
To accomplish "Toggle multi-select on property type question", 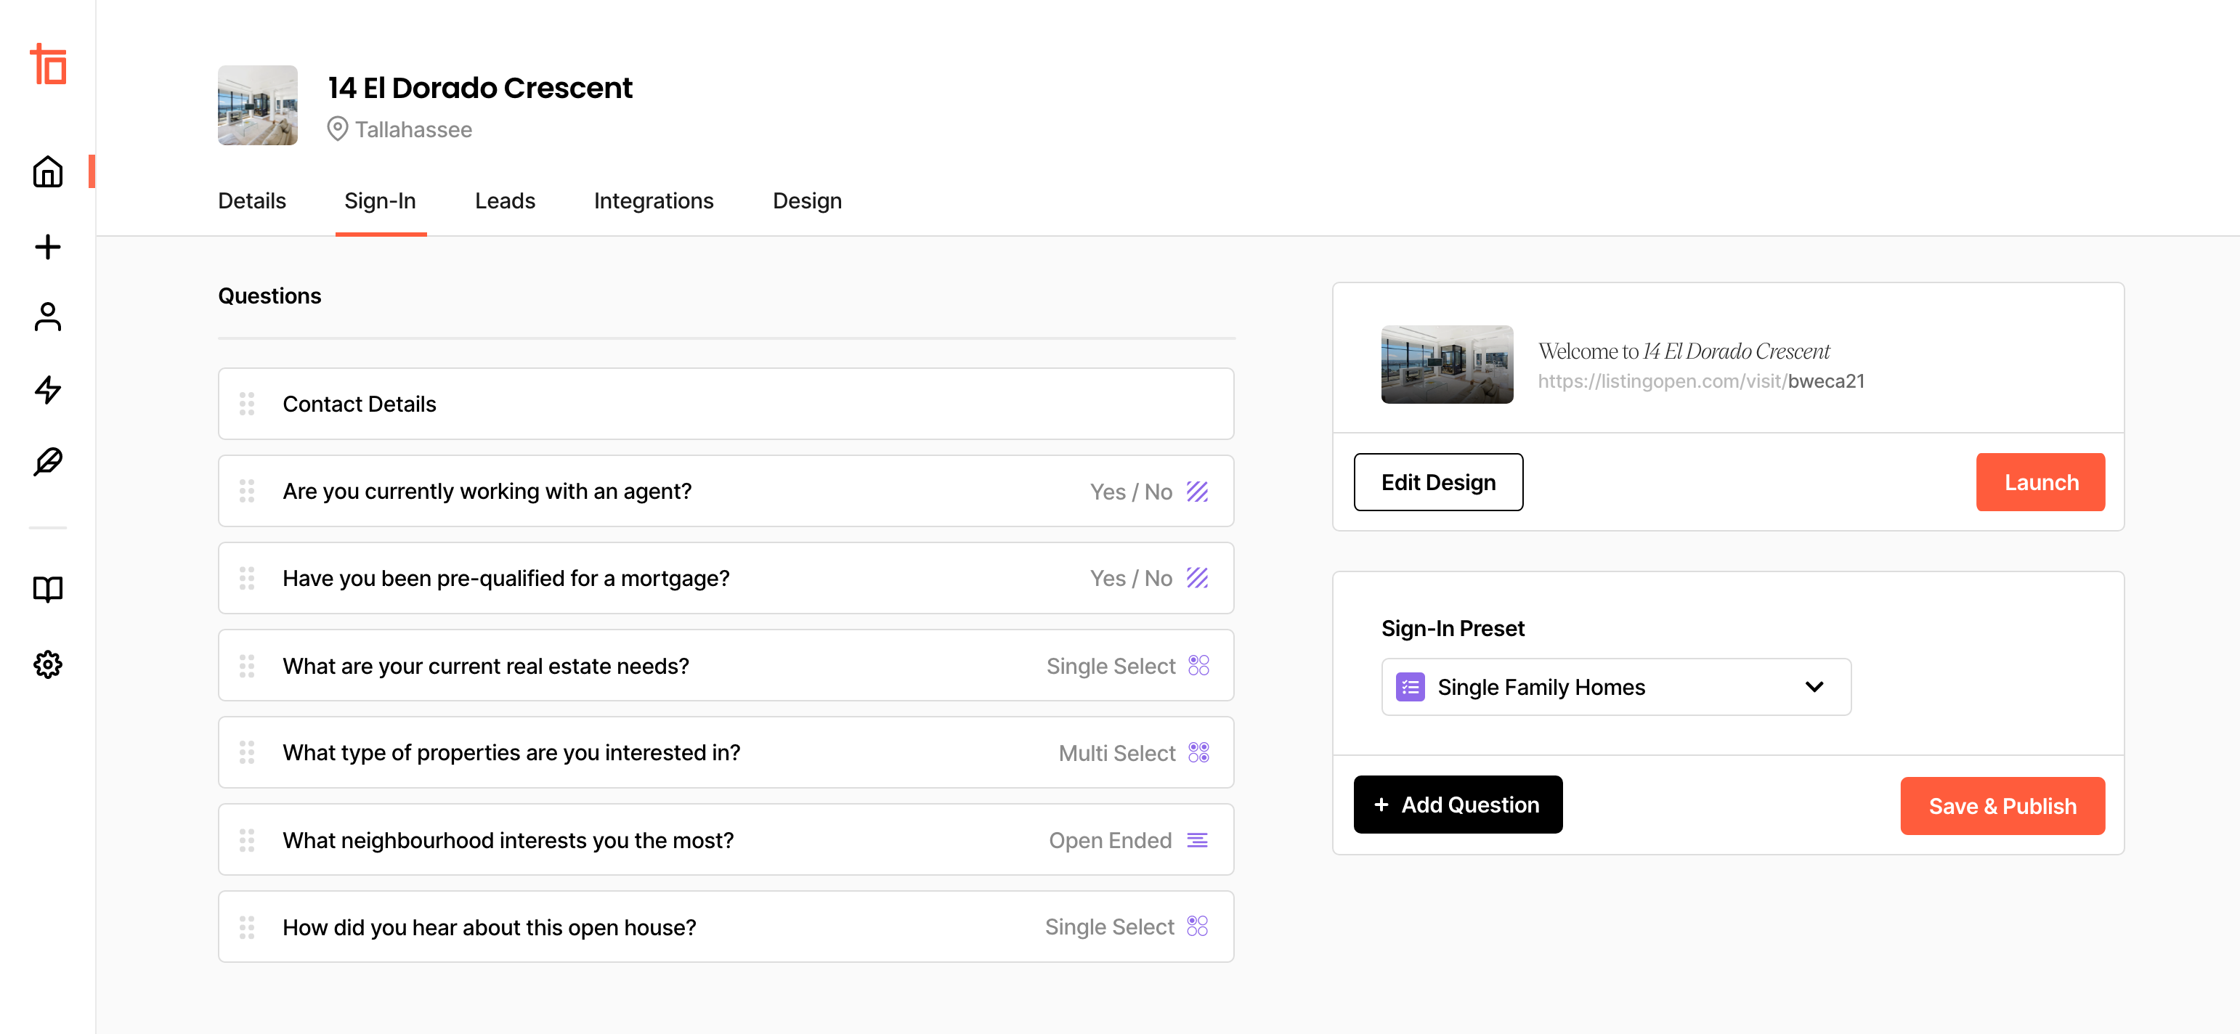I will [x=1198, y=753].
